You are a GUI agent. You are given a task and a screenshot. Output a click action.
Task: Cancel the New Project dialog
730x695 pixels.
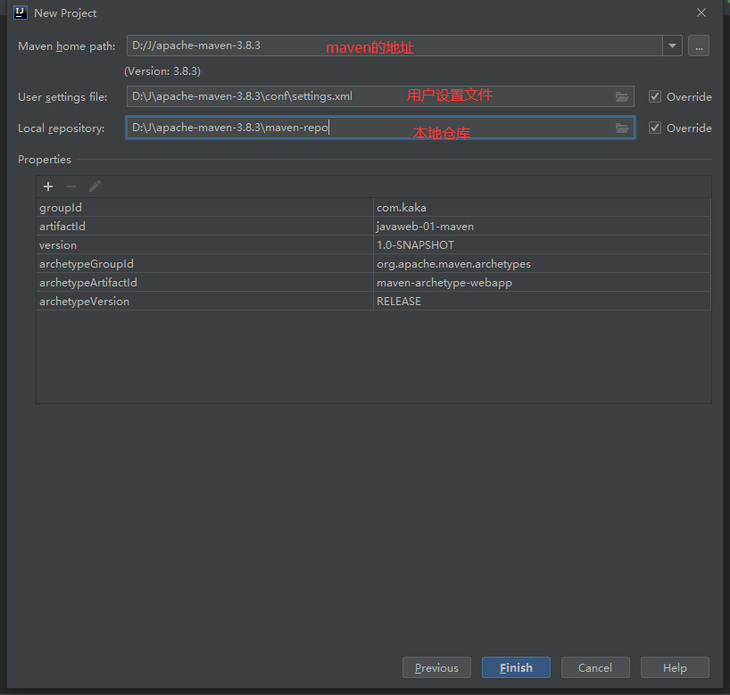[595, 667]
